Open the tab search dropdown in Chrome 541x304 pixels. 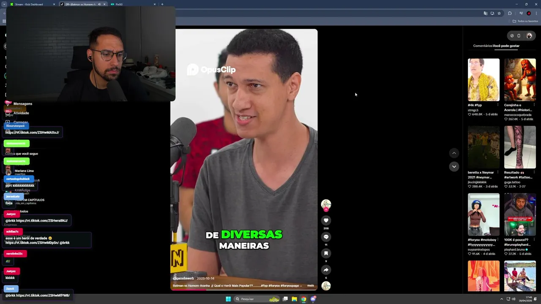(x=4, y=4)
